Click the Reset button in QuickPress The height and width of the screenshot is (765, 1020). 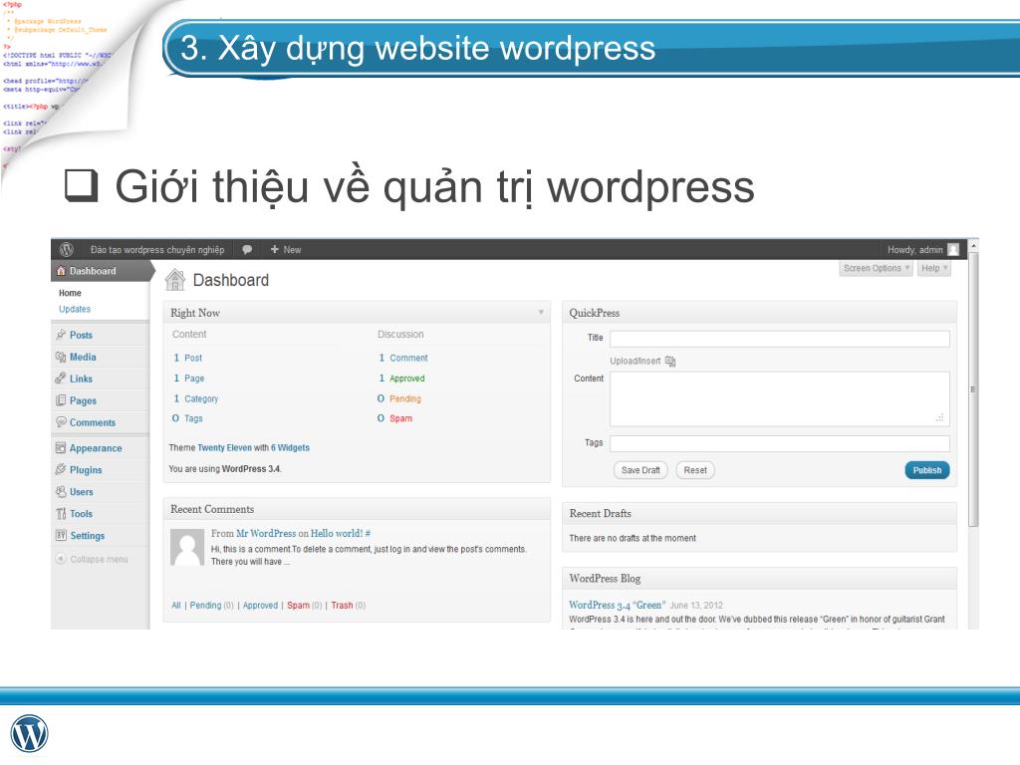point(695,470)
